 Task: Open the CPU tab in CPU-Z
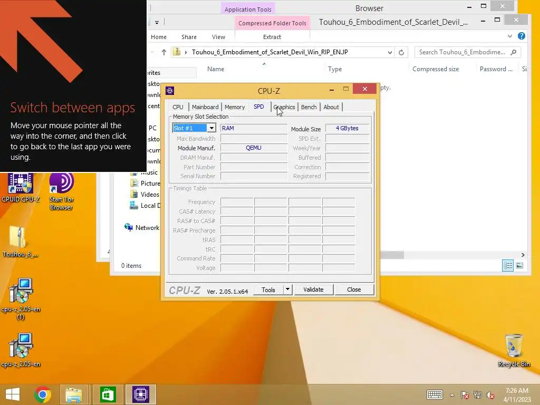[x=178, y=107]
